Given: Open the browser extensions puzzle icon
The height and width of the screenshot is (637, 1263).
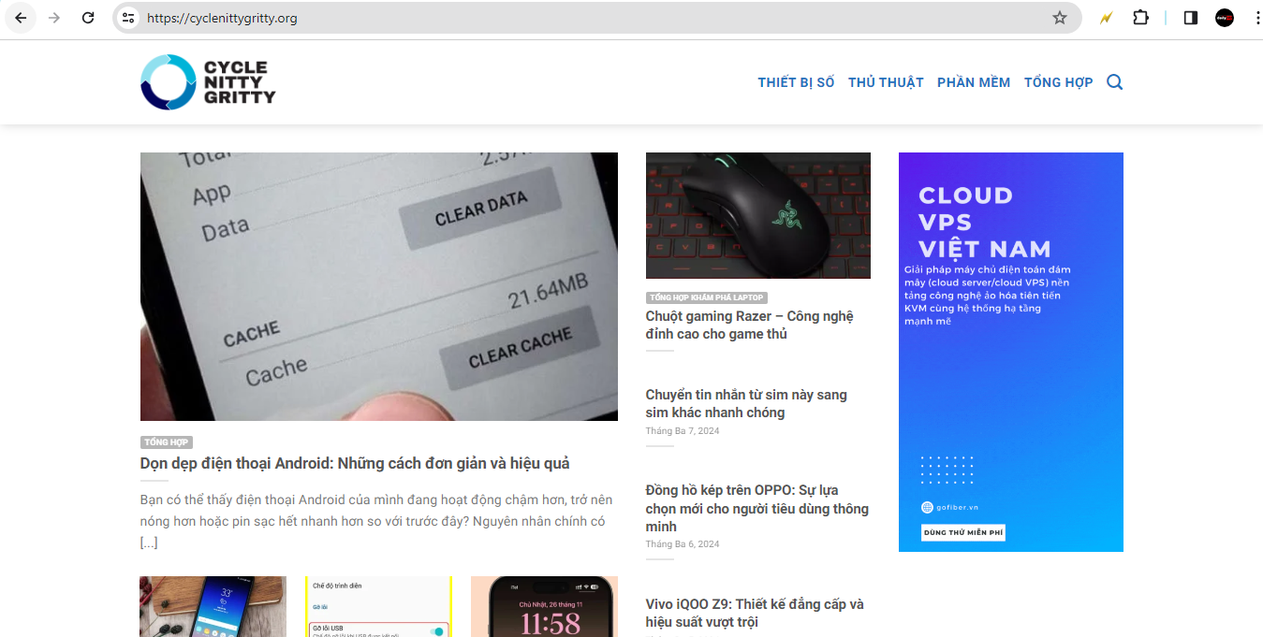Looking at the screenshot, I should click(1140, 18).
